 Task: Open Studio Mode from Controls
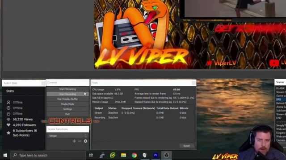pos(67,104)
